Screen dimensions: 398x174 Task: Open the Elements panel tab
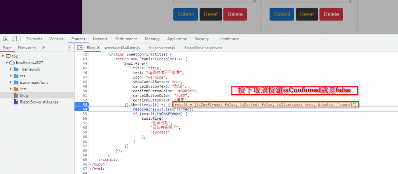tap(34, 39)
